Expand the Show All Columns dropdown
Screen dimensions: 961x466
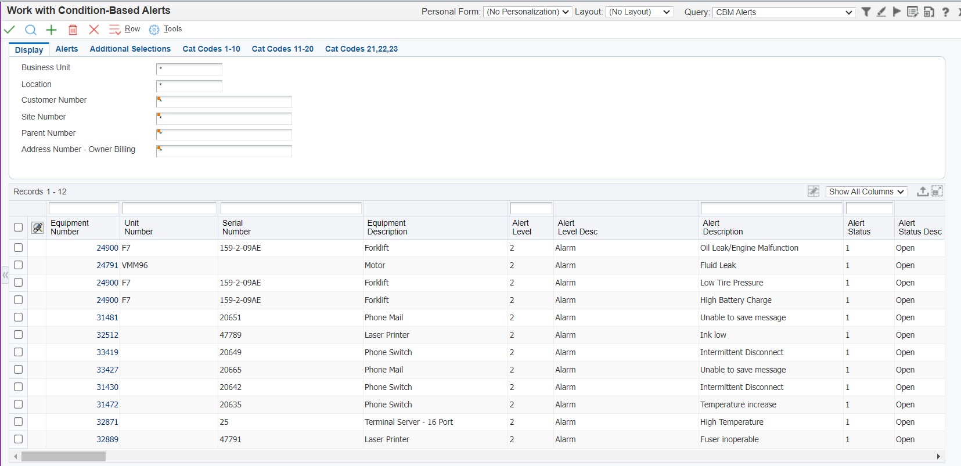(866, 192)
